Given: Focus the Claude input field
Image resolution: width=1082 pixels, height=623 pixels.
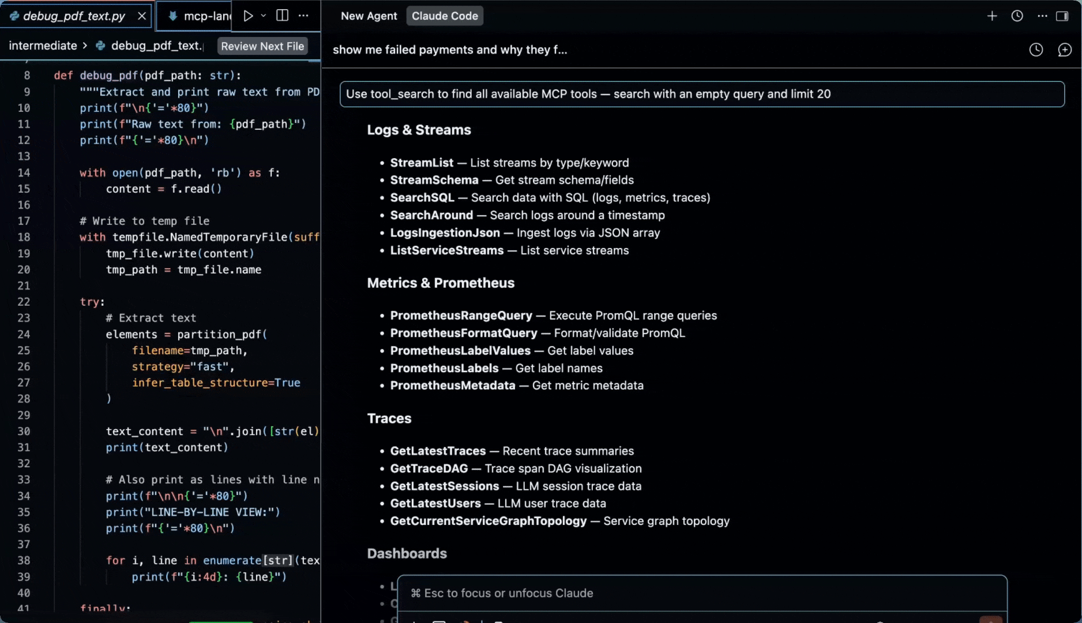Looking at the screenshot, I should [x=702, y=593].
